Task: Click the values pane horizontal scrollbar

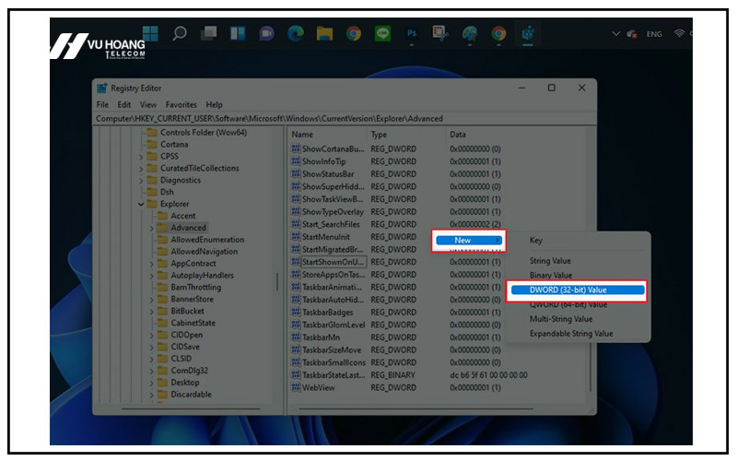Action: pyautogui.click(x=416, y=408)
